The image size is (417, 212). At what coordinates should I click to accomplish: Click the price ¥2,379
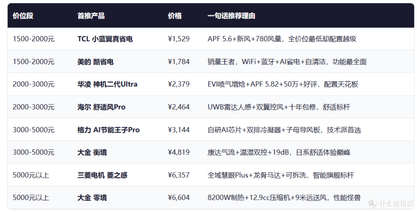pos(179,84)
